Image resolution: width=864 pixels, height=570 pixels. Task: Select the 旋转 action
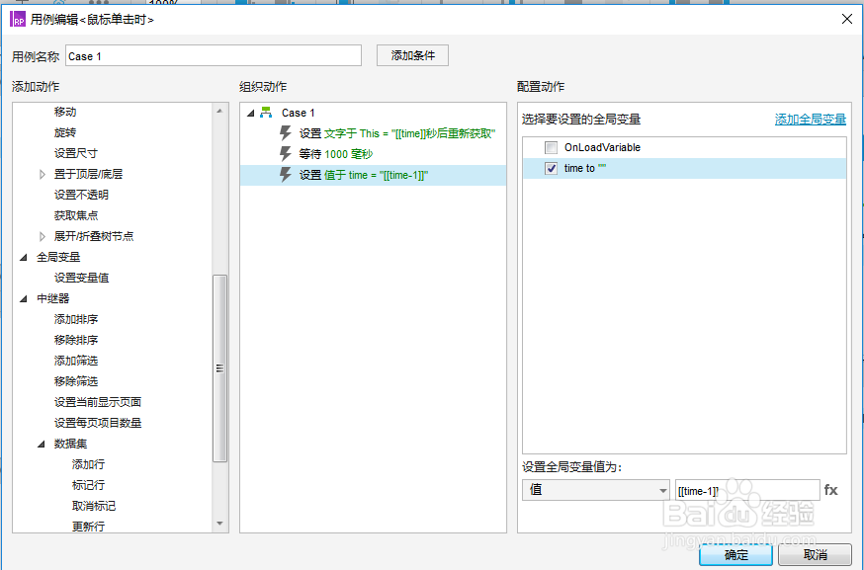coord(65,132)
